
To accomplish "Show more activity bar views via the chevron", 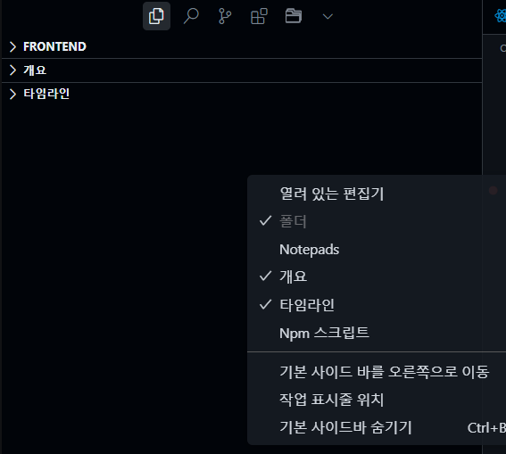I will tap(328, 16).
